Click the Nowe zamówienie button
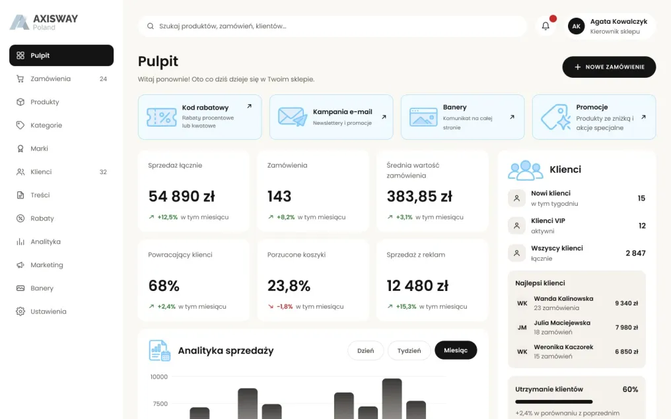 coord(609,67)
